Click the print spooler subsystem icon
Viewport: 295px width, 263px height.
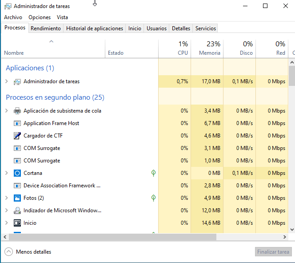[17, 111]
